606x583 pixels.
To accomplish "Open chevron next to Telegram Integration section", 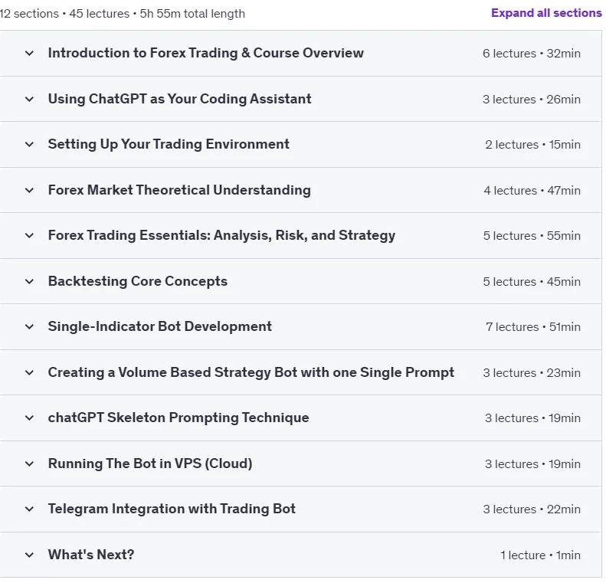I will pyautogui.click(x=29, y=509).
